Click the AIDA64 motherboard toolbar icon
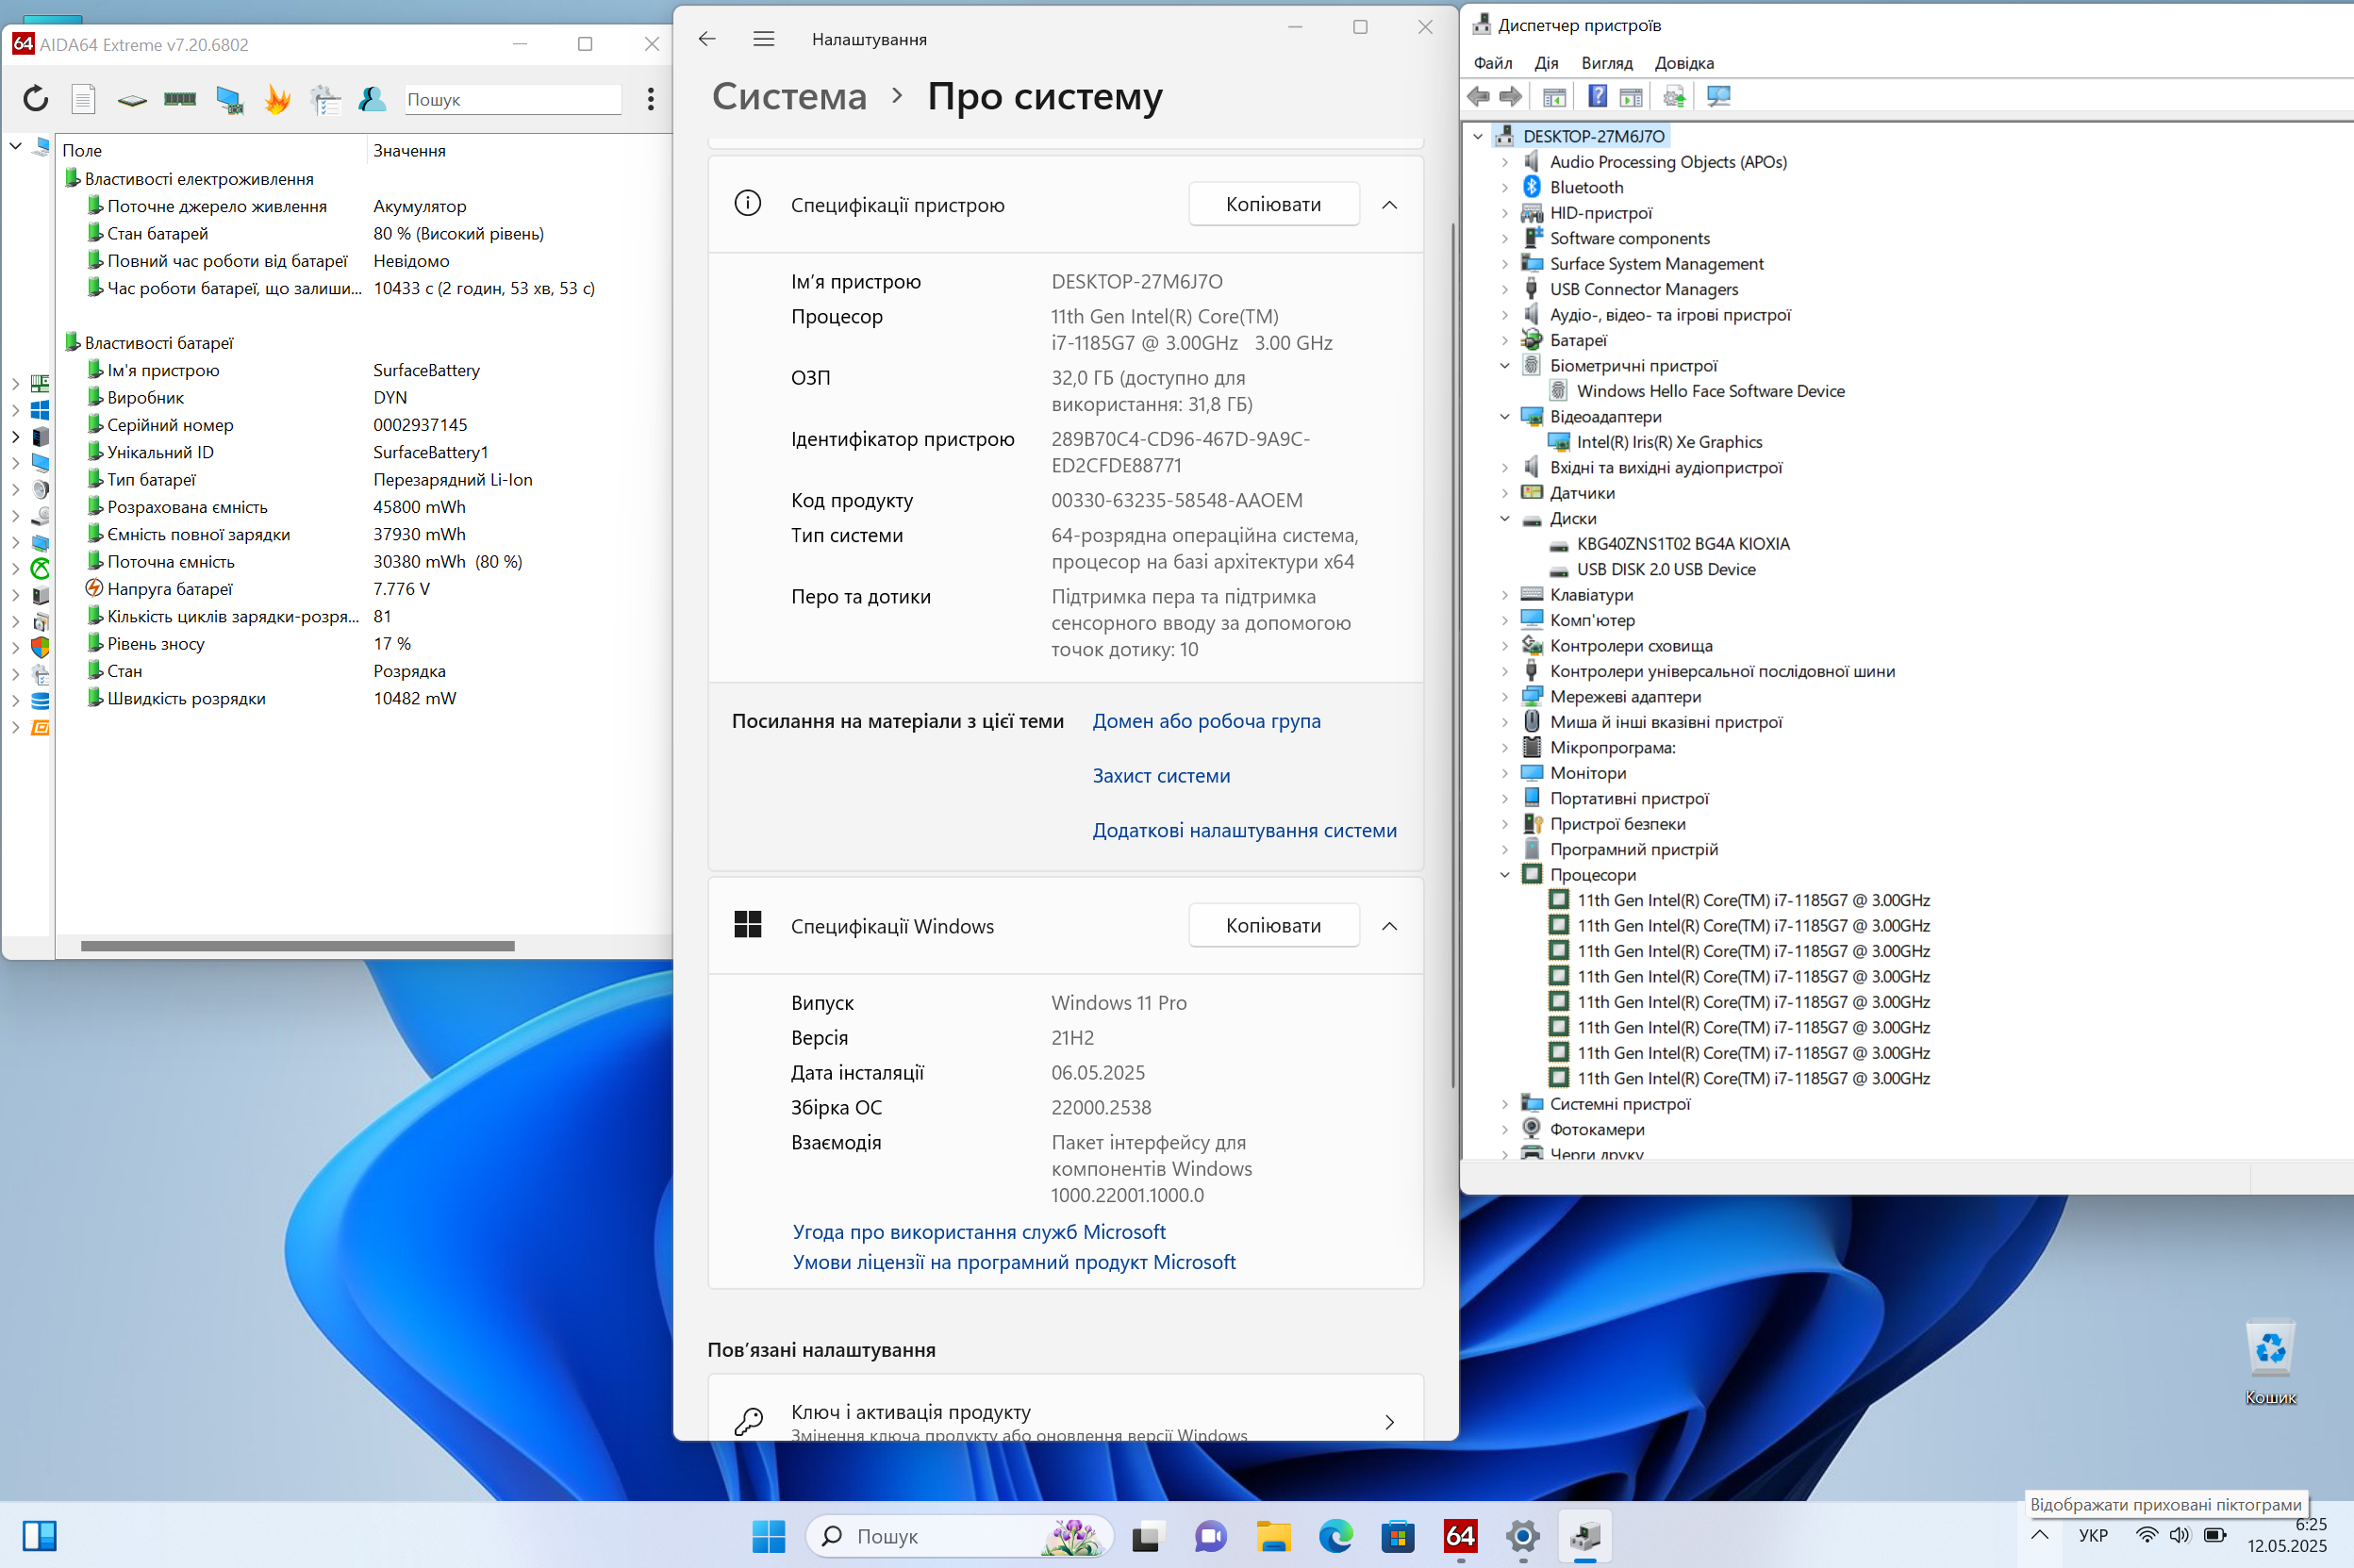 [132, 99]
